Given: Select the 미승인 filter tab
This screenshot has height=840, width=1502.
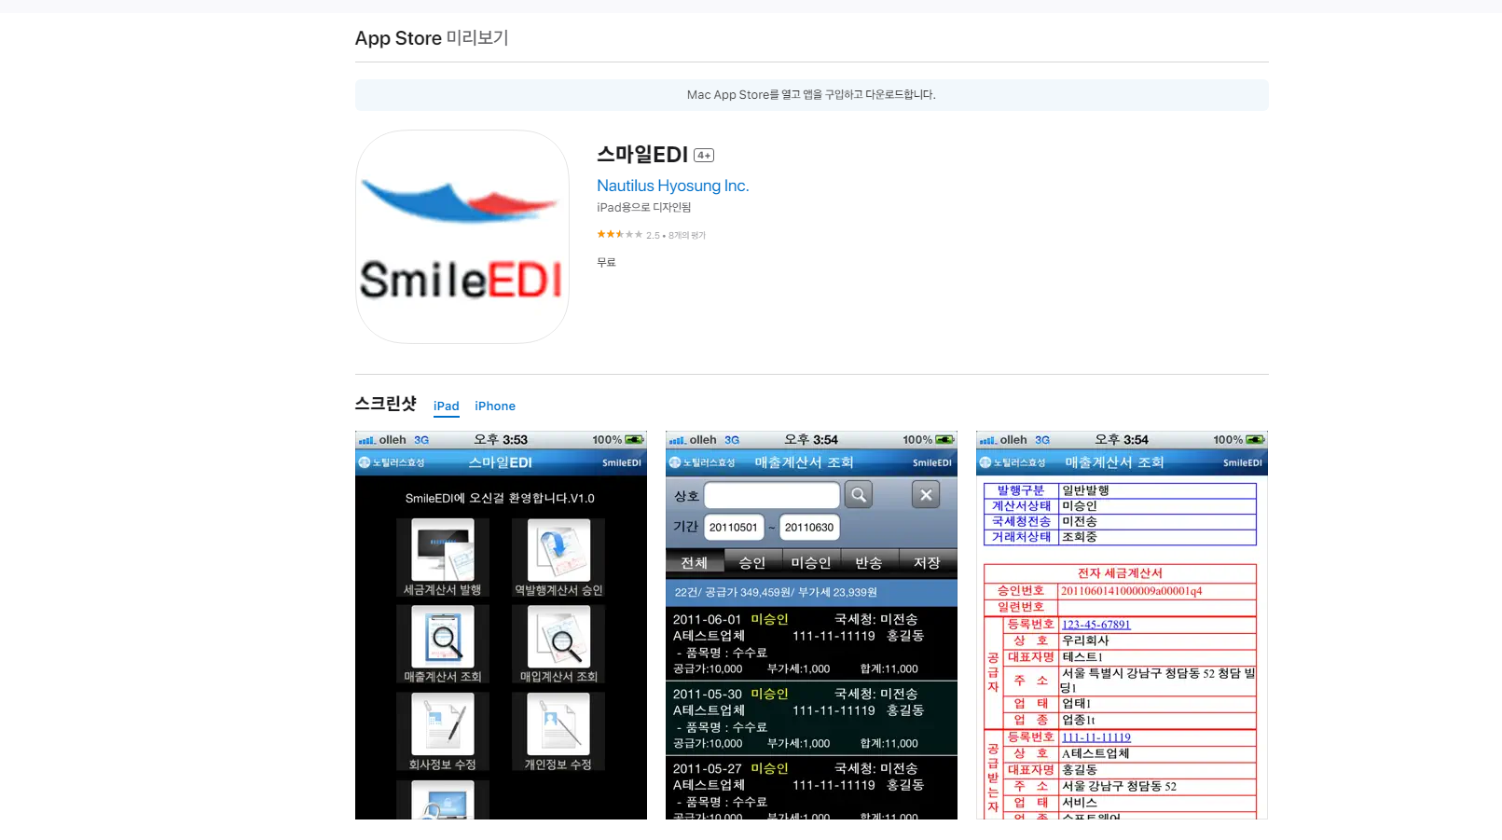Looking at the screenshot, I should [811, 562].
